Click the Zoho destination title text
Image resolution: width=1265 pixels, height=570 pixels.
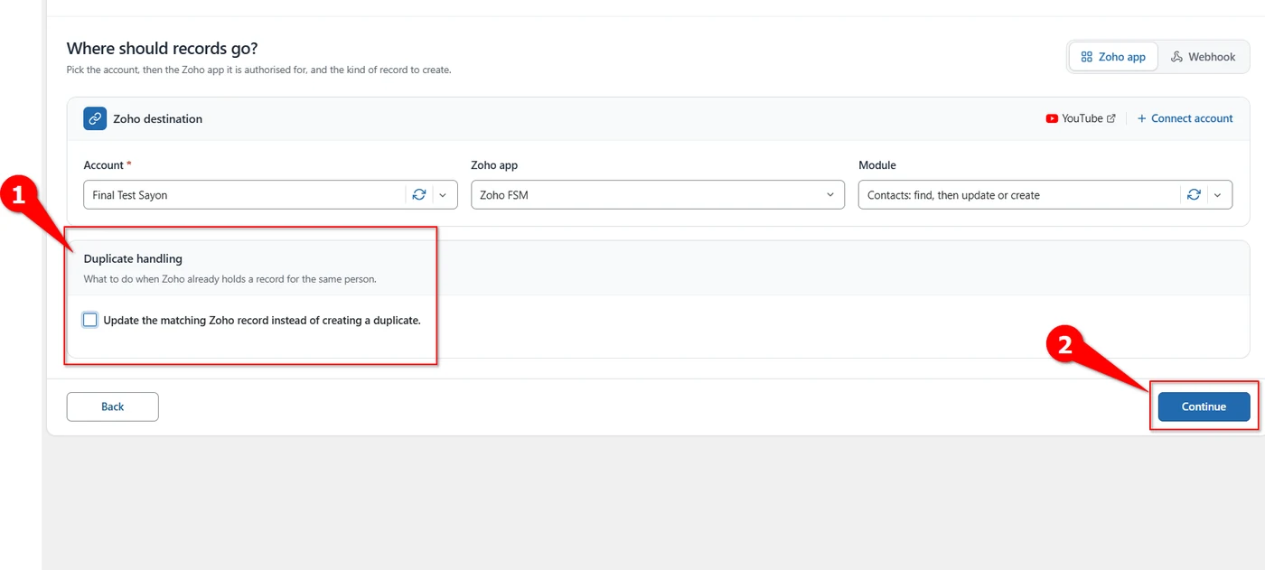[158, 118]
